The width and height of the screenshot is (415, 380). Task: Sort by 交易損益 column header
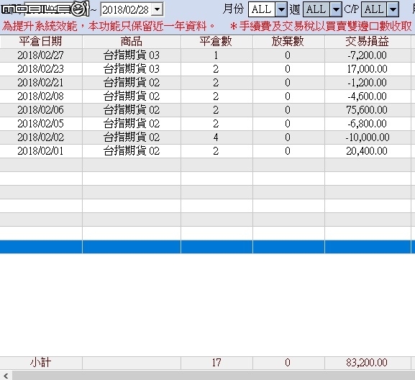point(368,42)
